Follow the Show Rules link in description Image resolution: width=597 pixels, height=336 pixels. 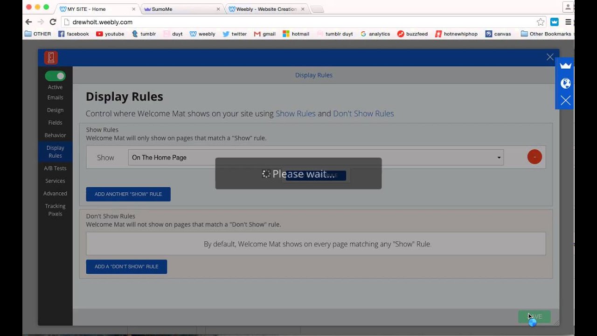[296, 113]
